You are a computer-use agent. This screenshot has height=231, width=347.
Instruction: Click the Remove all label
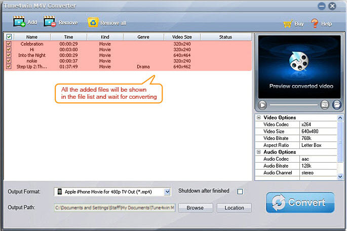click(x=113, y=23)
